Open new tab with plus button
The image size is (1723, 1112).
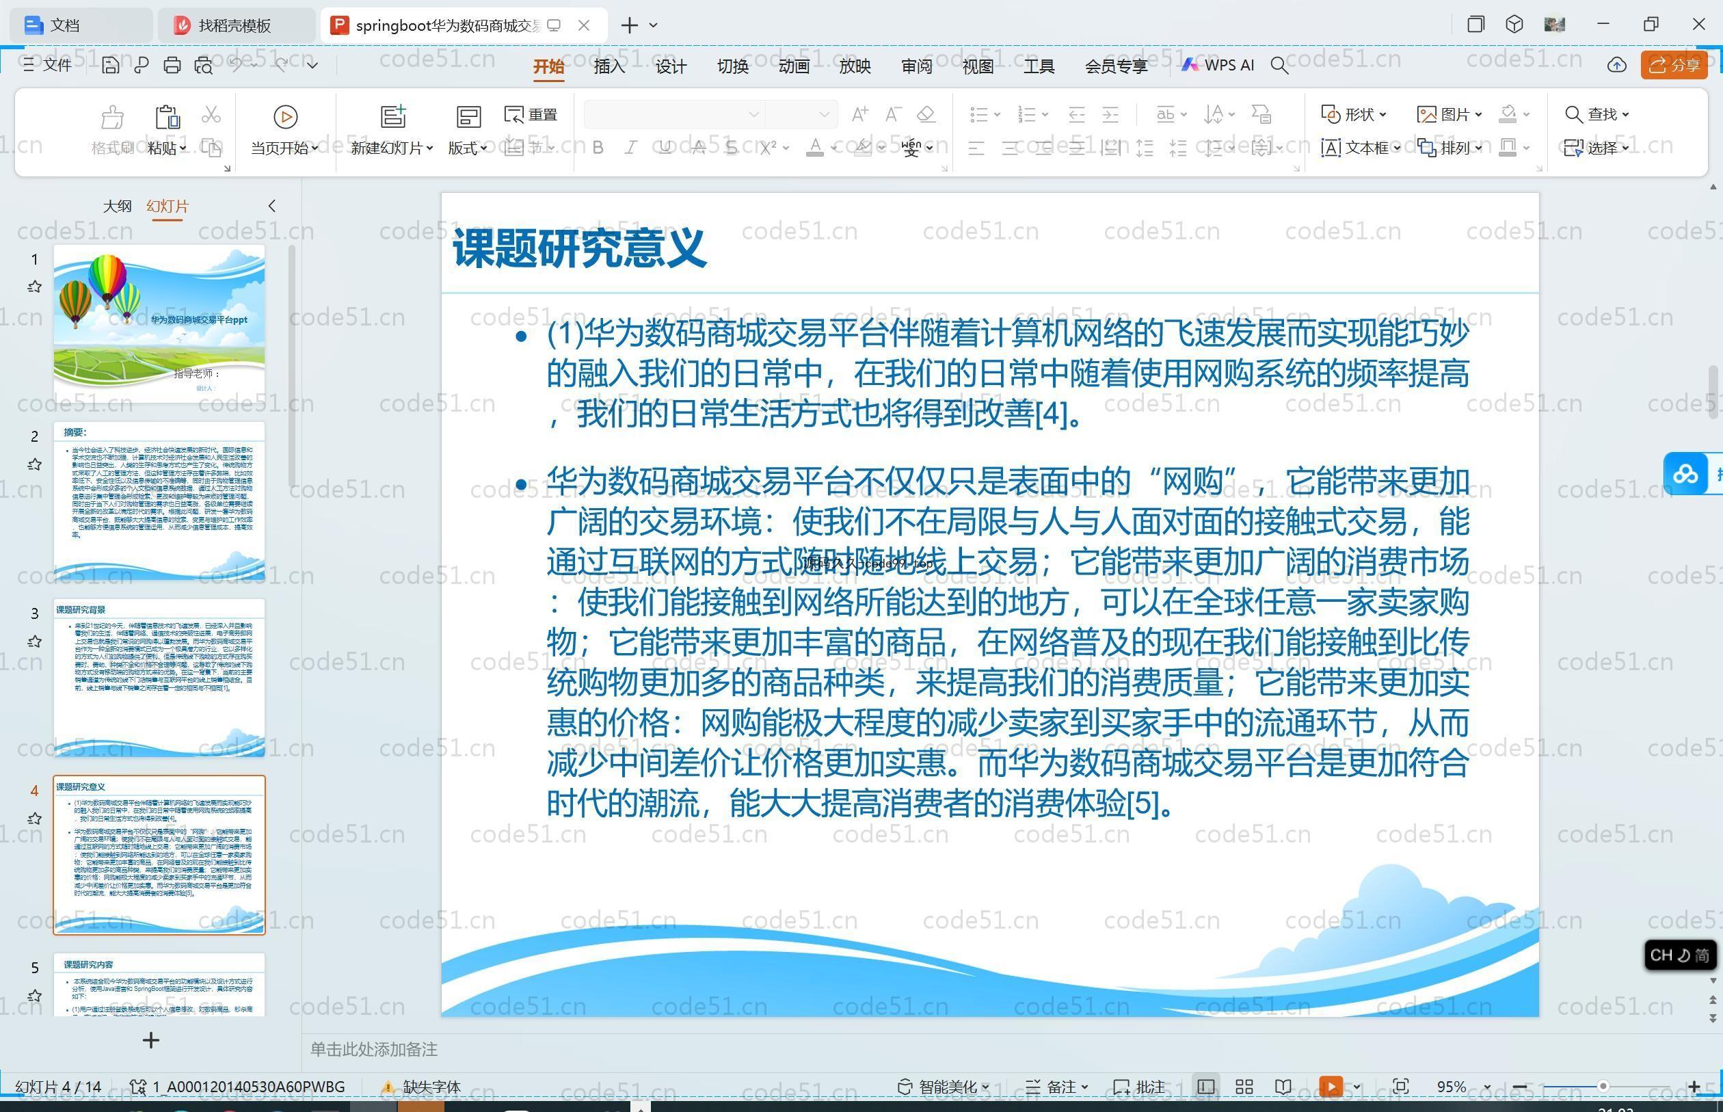pyautogui.click(x=629, y=25)
